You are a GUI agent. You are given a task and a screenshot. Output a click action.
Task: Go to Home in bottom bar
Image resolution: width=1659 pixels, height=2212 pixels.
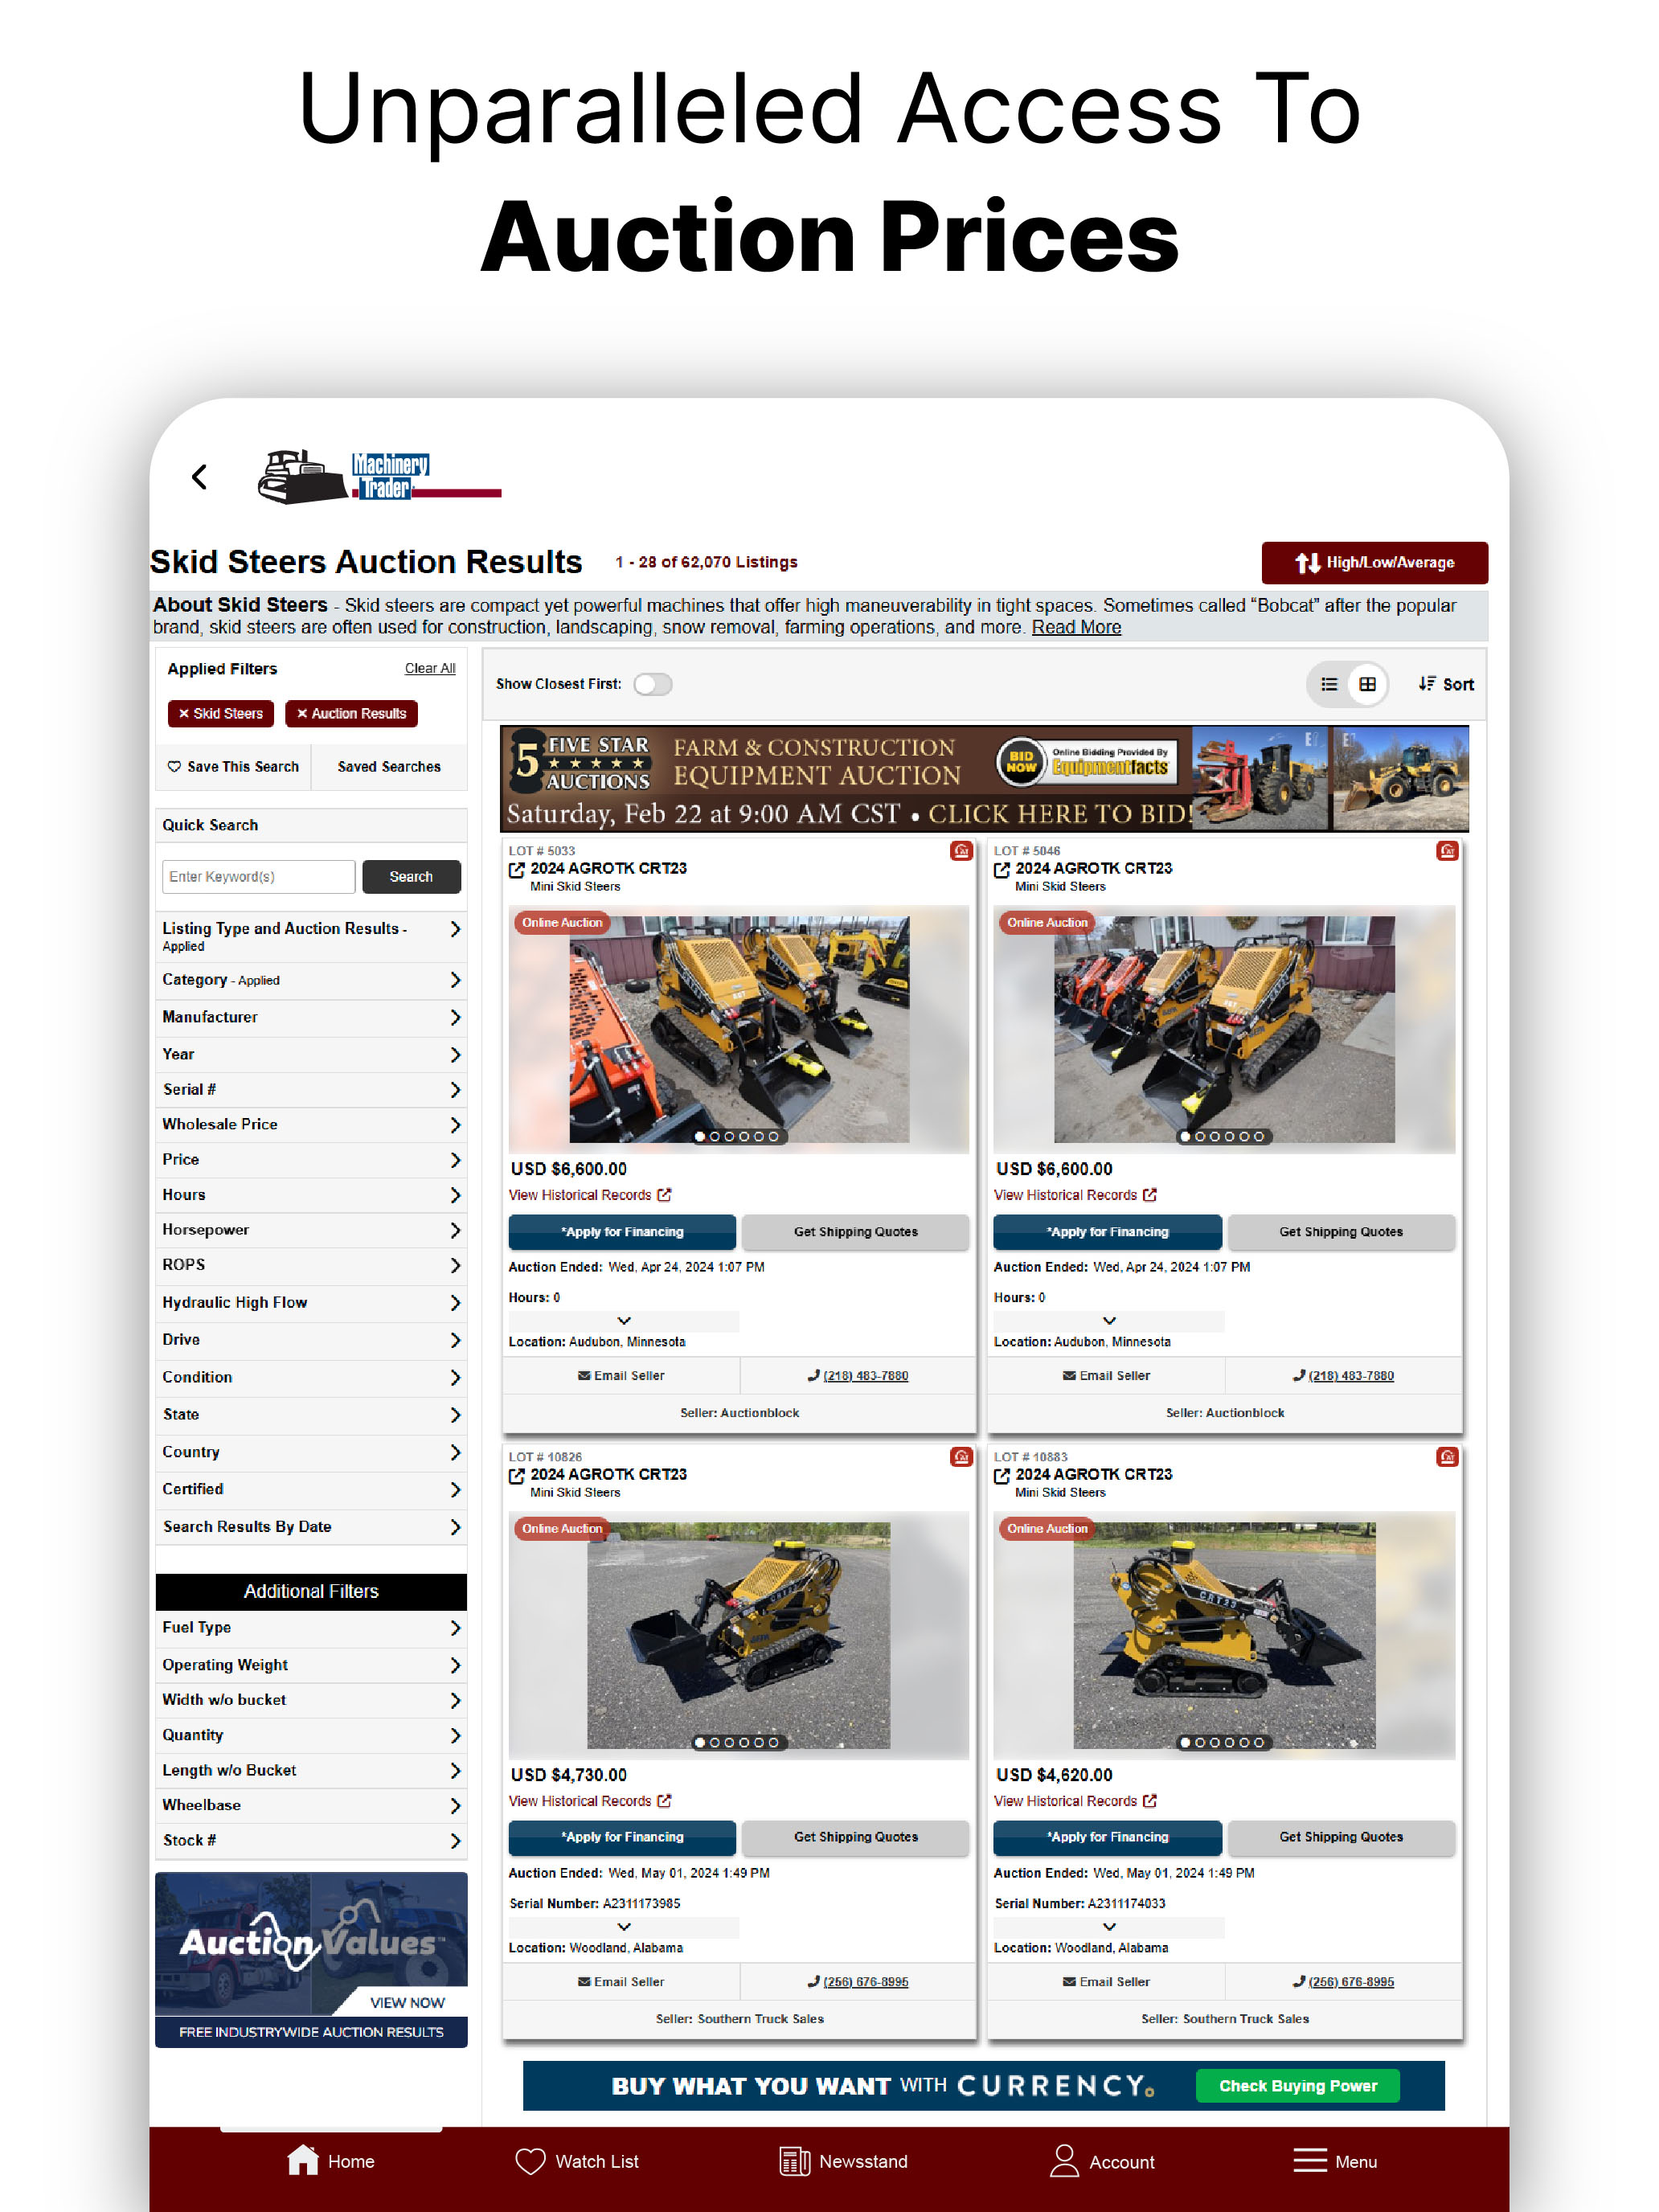tap(331, 2161)
